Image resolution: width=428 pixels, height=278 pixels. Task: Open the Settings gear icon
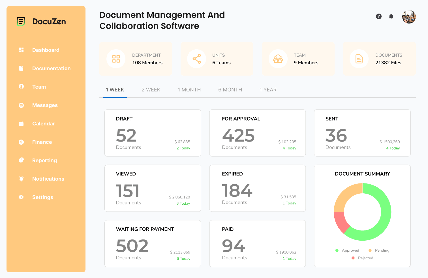click(21, 197)
